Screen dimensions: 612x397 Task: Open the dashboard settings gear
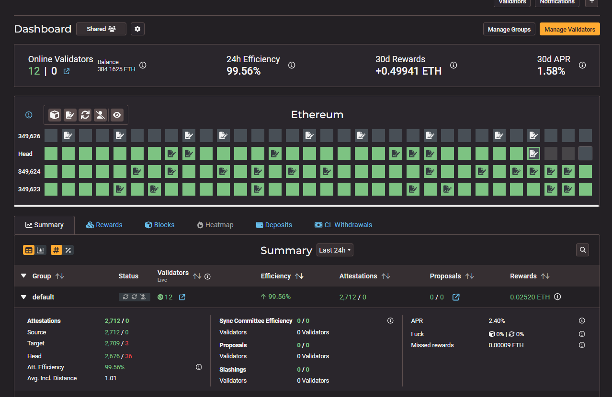click(137, 29)
